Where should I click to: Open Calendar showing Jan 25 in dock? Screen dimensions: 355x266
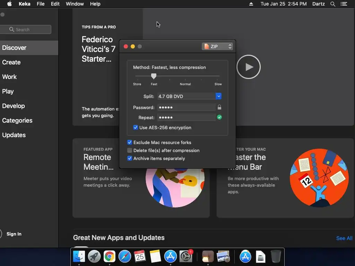140,256
